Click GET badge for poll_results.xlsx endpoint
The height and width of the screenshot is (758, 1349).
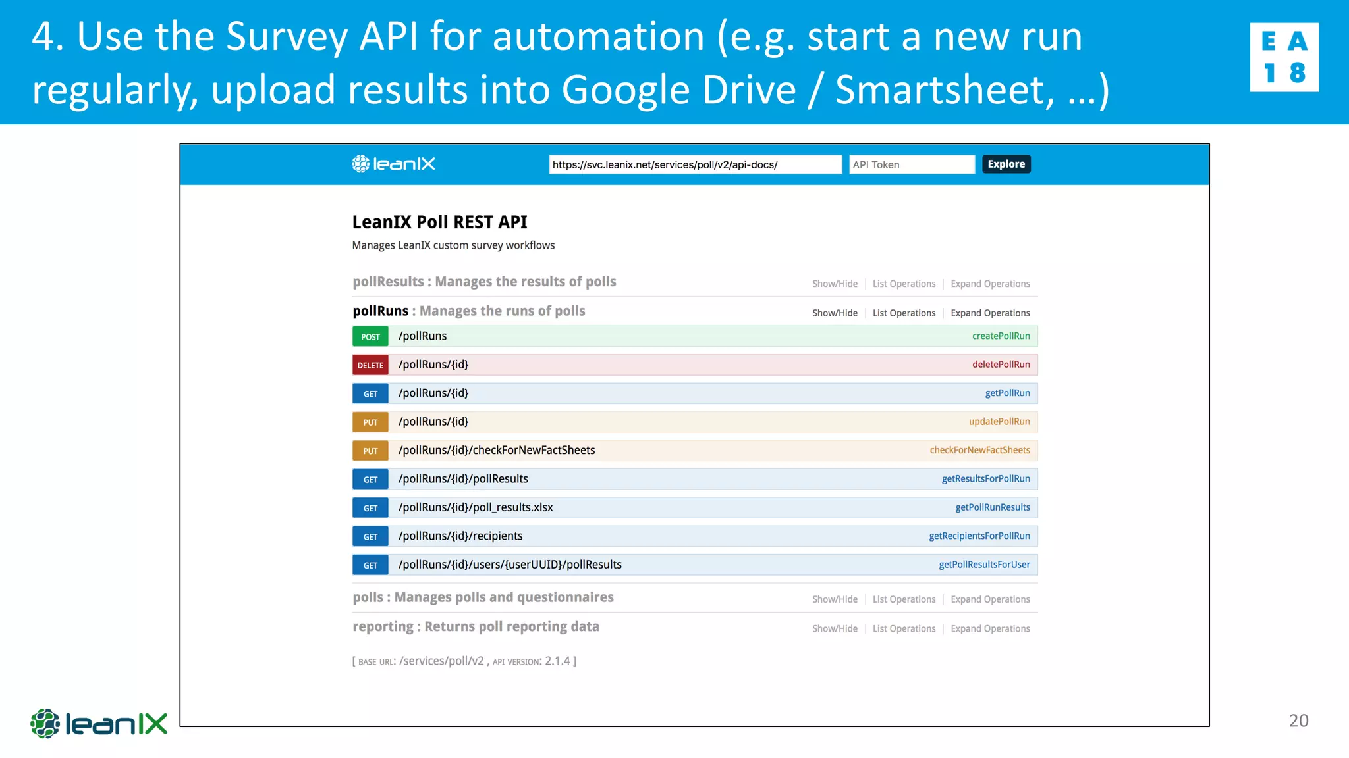point(370,508)
